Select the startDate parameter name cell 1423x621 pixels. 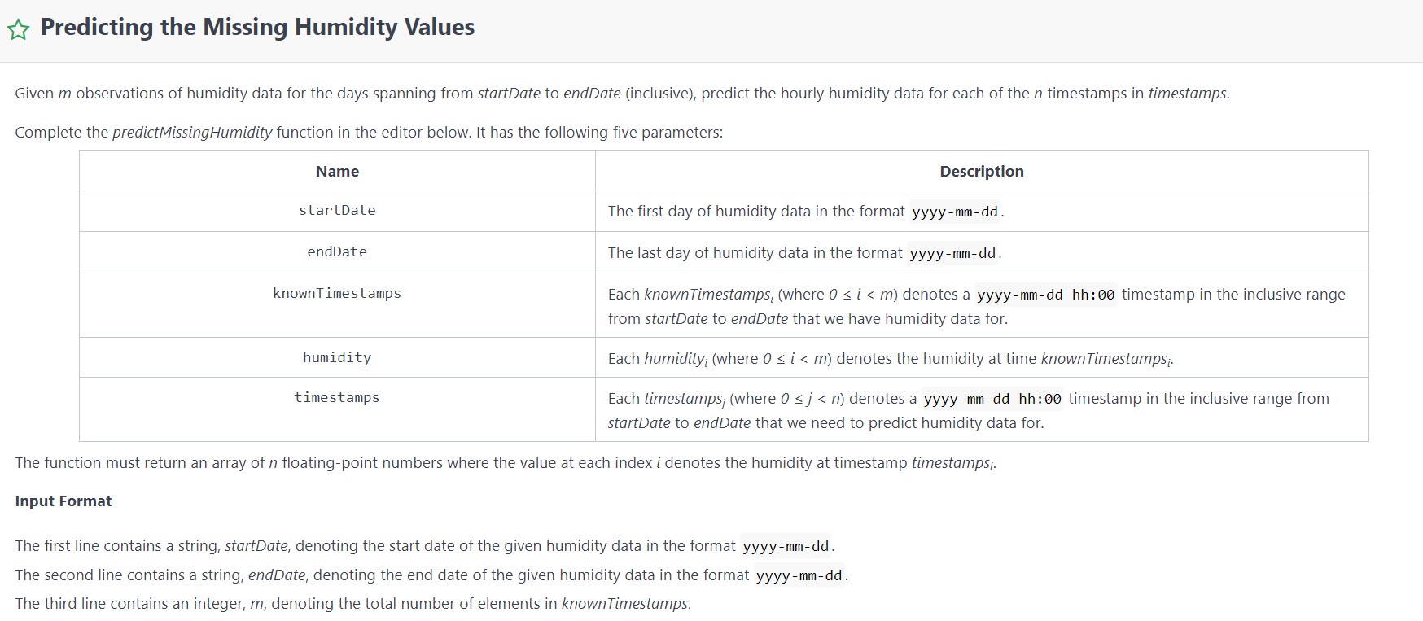click(337, 210)
